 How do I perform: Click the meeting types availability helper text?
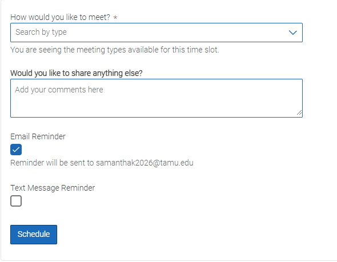[115, 50]
